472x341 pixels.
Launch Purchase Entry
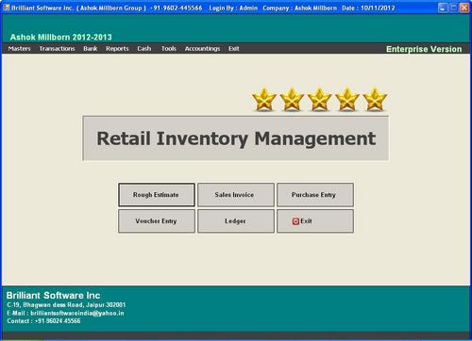pos(315,195)
